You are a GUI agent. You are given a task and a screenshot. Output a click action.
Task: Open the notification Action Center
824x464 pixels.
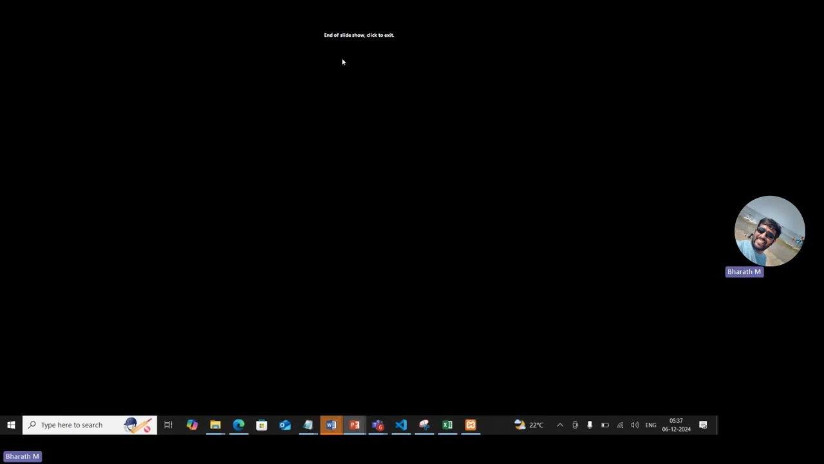703,425
